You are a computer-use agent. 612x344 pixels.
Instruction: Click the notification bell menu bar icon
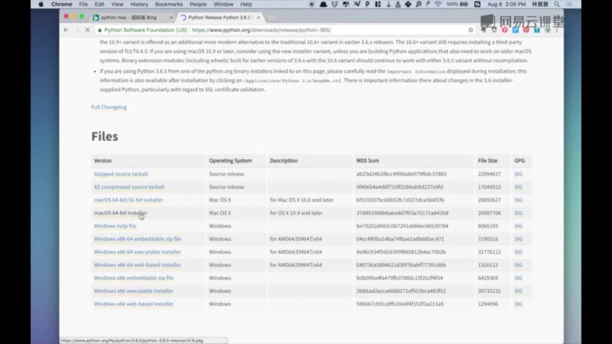tap(323, 4)
